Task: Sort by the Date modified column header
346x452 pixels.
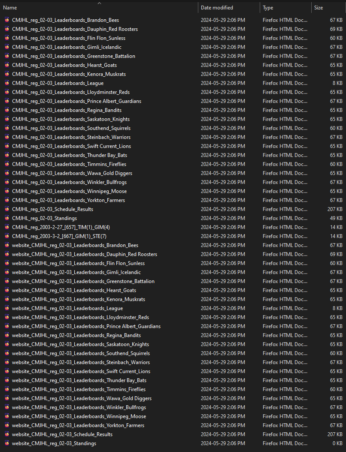Action: pos(217,8)
